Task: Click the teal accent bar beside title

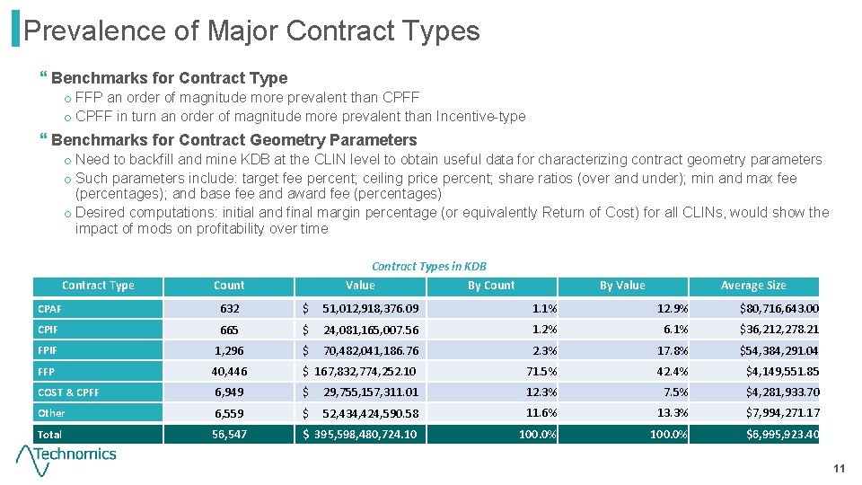Action: click(x=16, y=28)
